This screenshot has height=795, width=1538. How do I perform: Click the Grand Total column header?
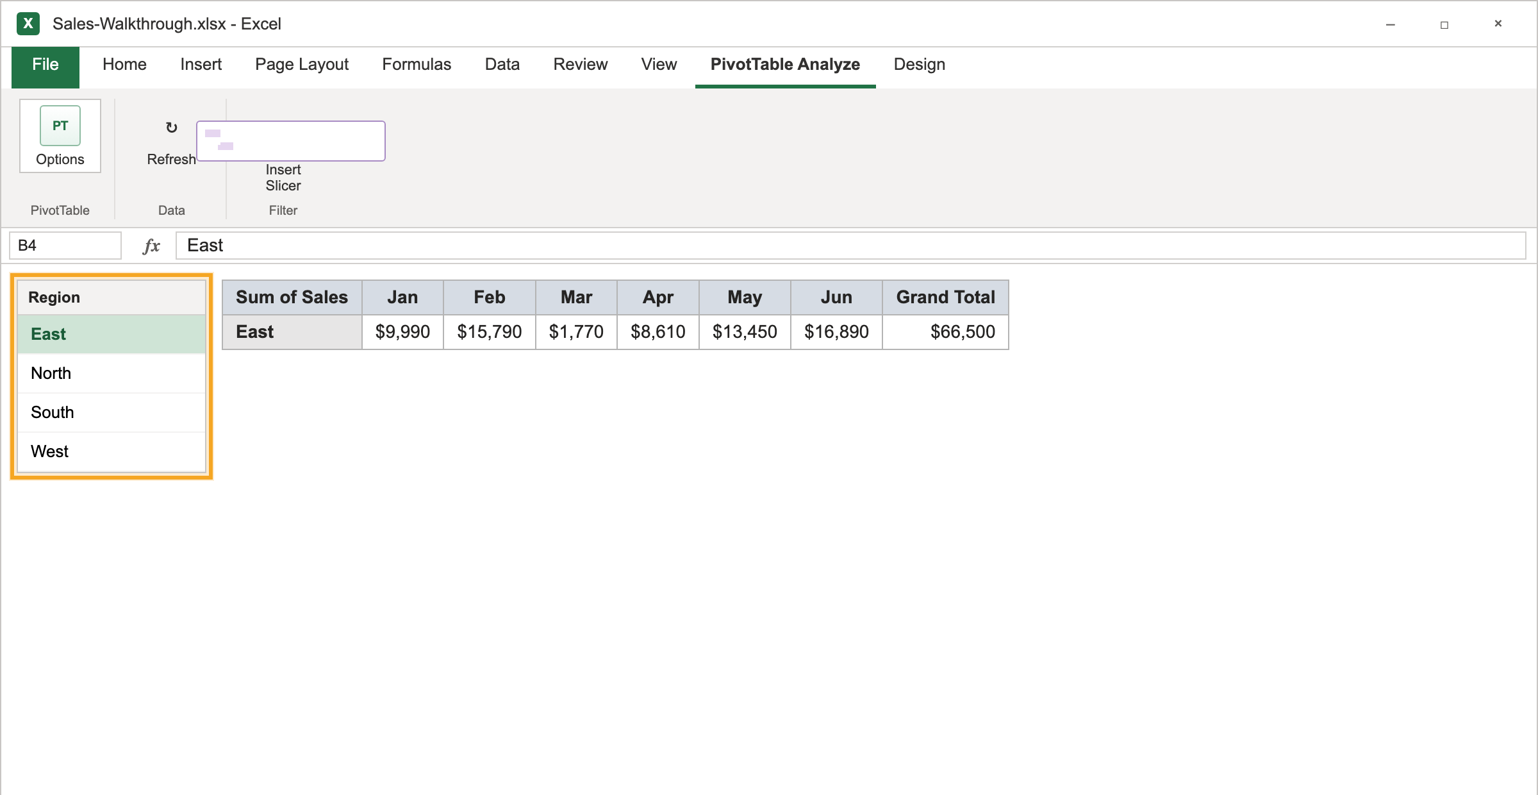946,297
